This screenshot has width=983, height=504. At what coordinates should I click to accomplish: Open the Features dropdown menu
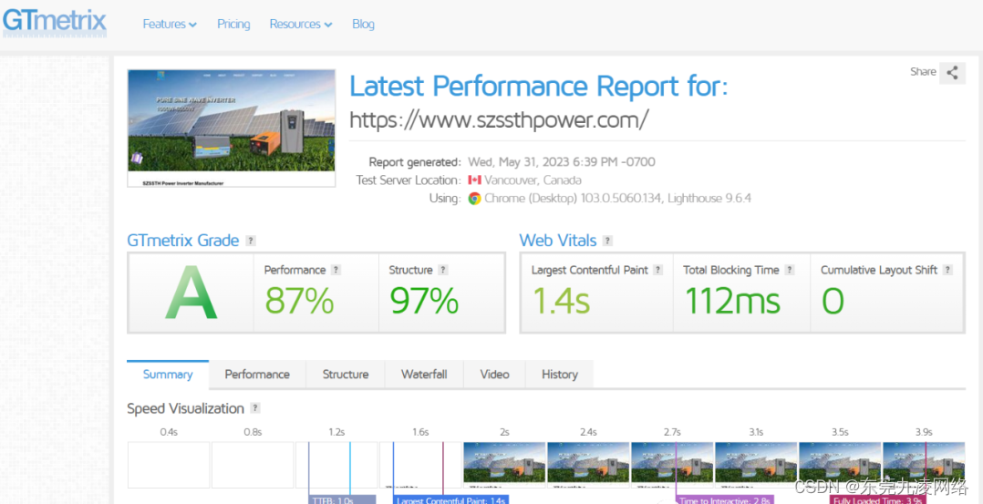tap(170, 25)
